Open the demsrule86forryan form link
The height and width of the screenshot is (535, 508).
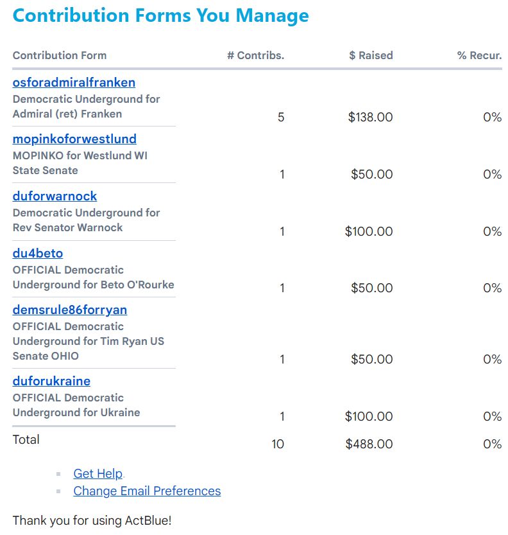[70, 310]
